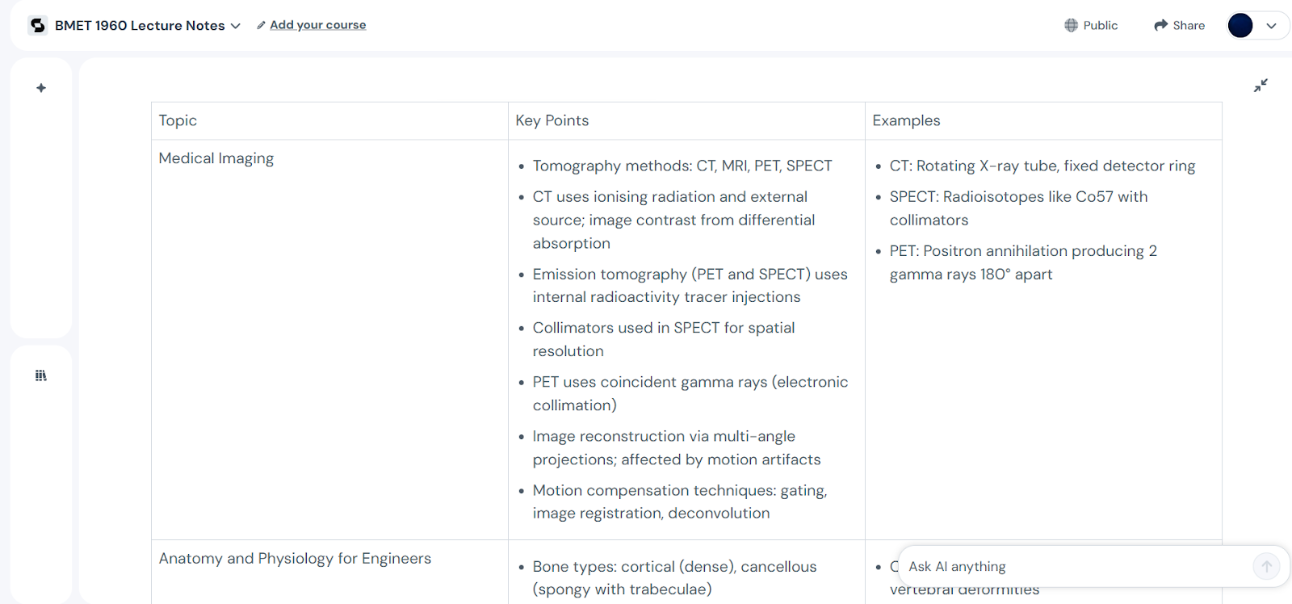Image resolution: width=1292 pixels, height=604 pixels.
Task: Open the Add your course link
Action: 317,25
